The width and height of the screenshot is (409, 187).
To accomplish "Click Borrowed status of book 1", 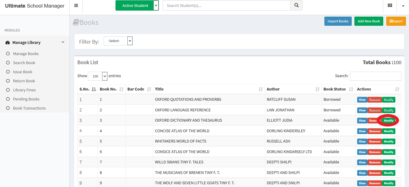I will click(332, 99).
